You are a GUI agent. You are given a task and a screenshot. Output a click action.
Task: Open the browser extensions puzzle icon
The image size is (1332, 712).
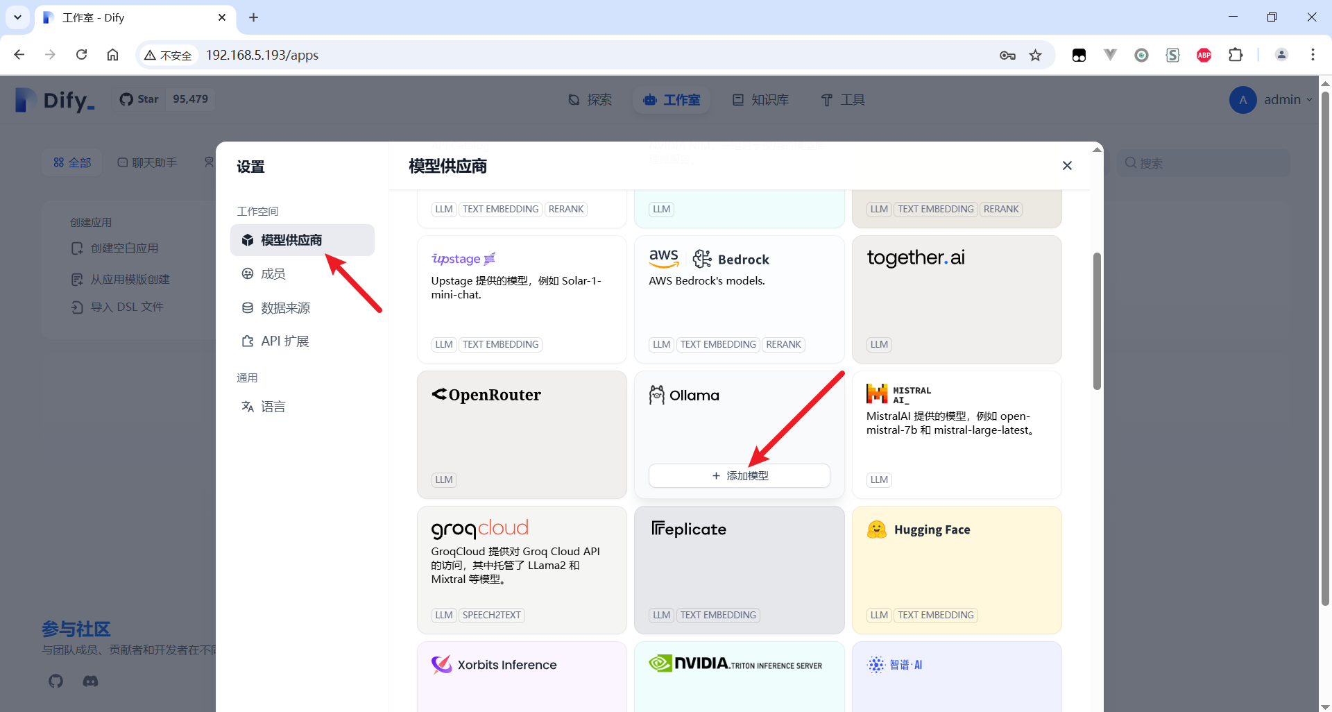pyautogui.click(x=1236, y=55)
